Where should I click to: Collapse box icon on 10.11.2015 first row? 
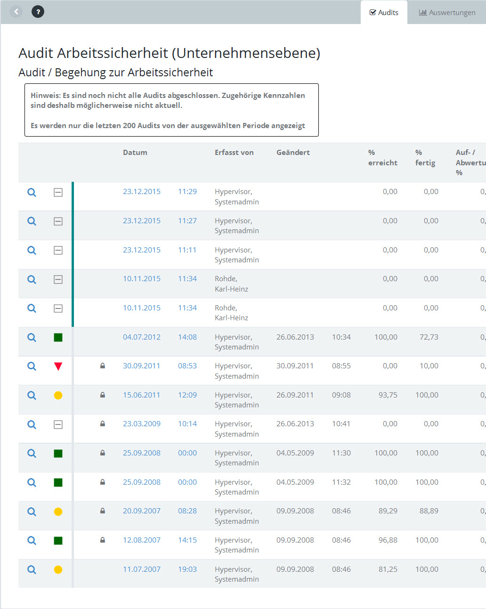point(58,280)
